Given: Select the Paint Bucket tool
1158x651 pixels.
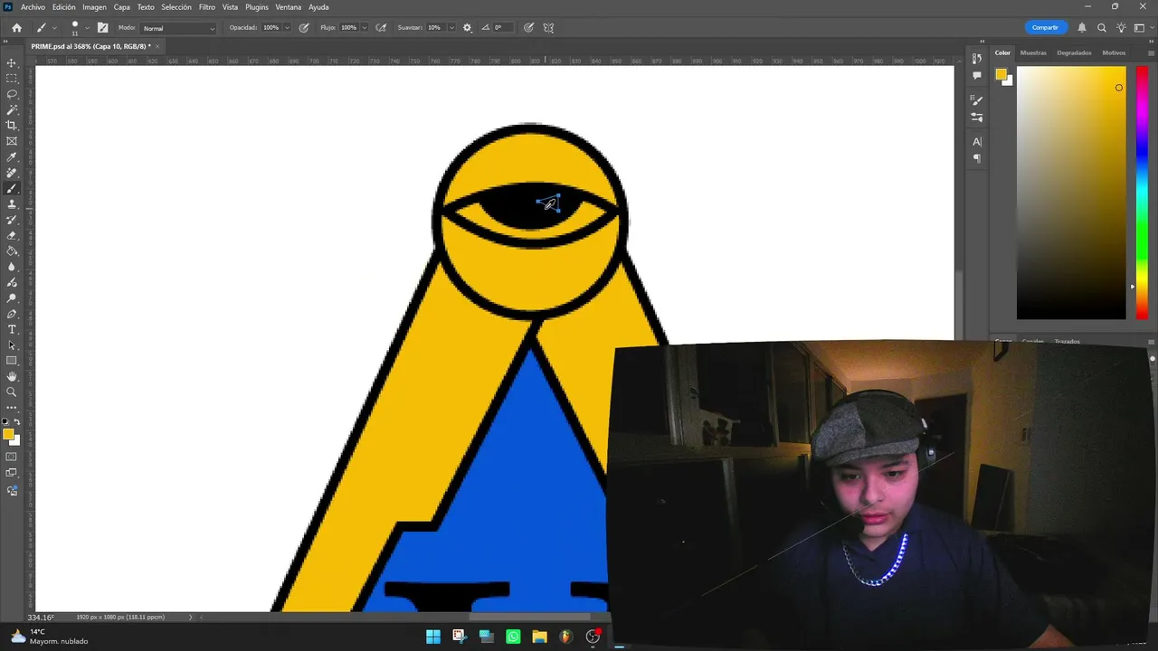Looking at the screenshot, I should [x=12, y=251].
